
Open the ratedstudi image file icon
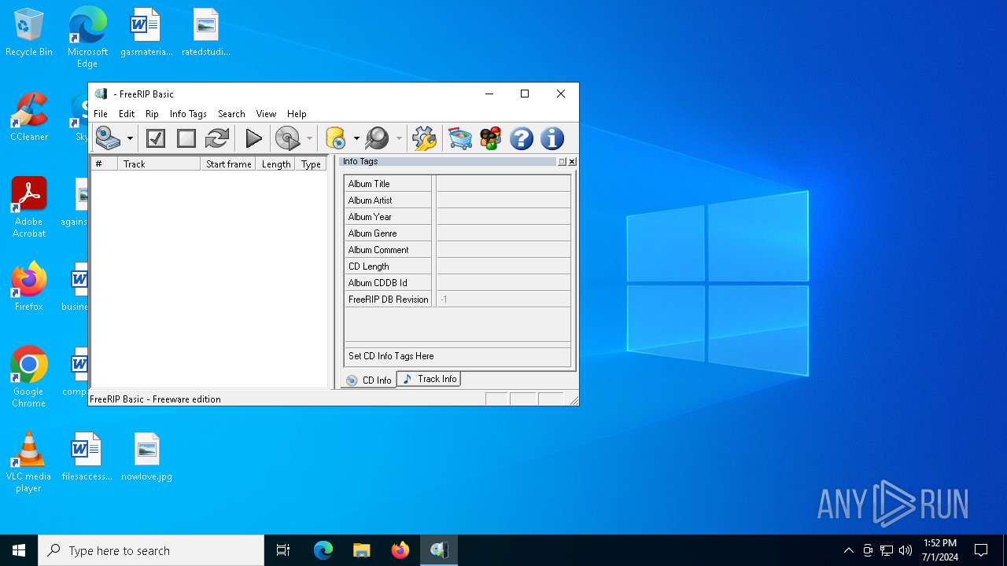tap(206, 32)
